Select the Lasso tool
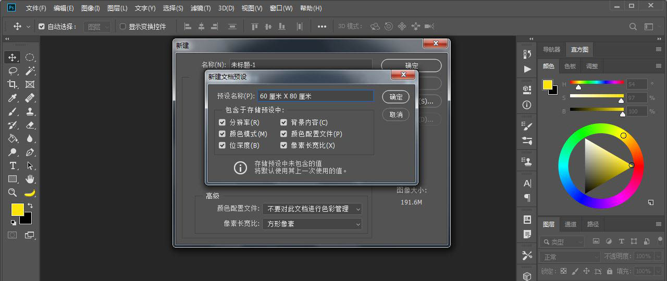667x281 pixels. click(13, 71)
